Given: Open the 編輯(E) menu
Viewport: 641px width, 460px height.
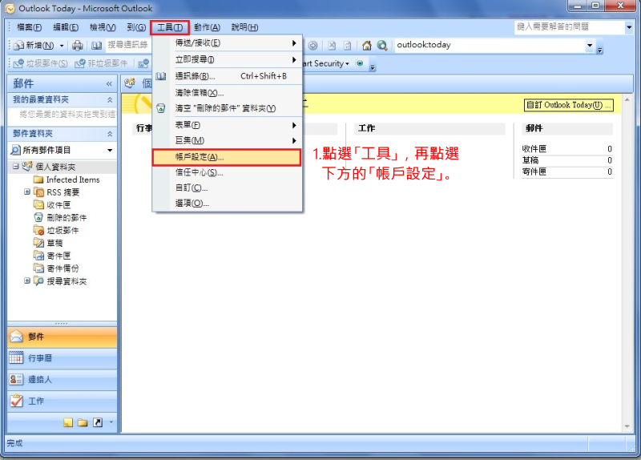Looking at the screenshot, I should tap(66, 27).
